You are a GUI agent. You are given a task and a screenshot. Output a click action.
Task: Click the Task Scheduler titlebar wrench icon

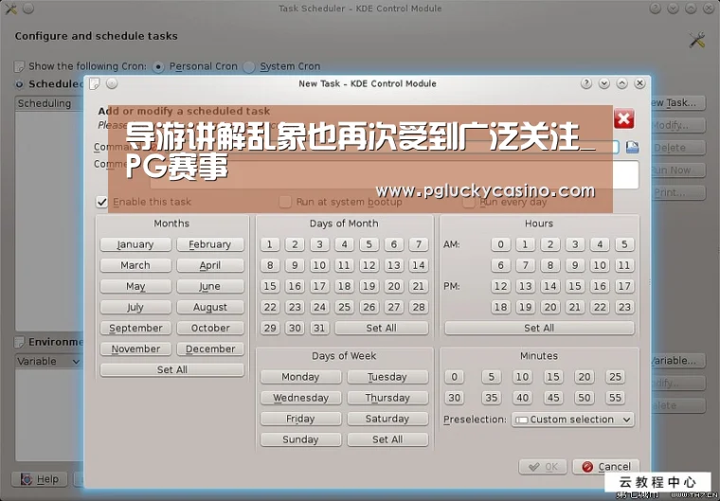[10, 9]
